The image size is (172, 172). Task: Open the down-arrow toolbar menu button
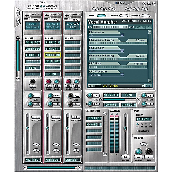pyautogui.click(x=144, y=9)
